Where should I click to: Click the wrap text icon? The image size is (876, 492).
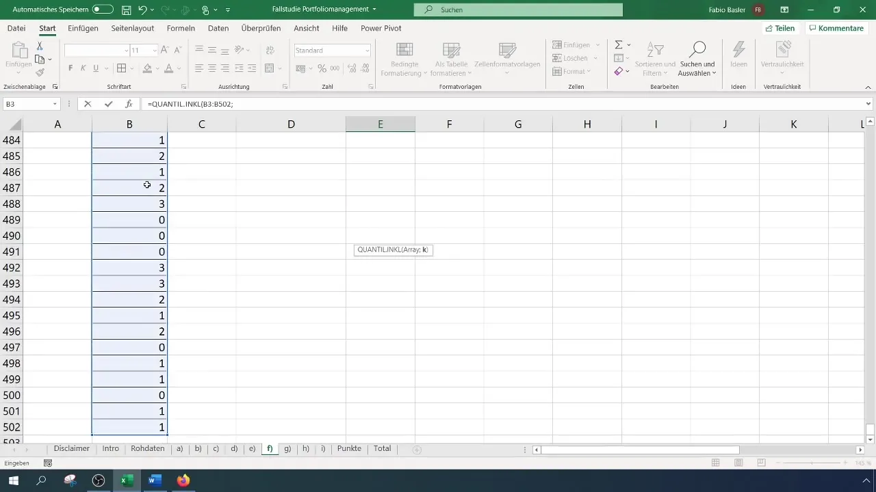tap(270, 51)
